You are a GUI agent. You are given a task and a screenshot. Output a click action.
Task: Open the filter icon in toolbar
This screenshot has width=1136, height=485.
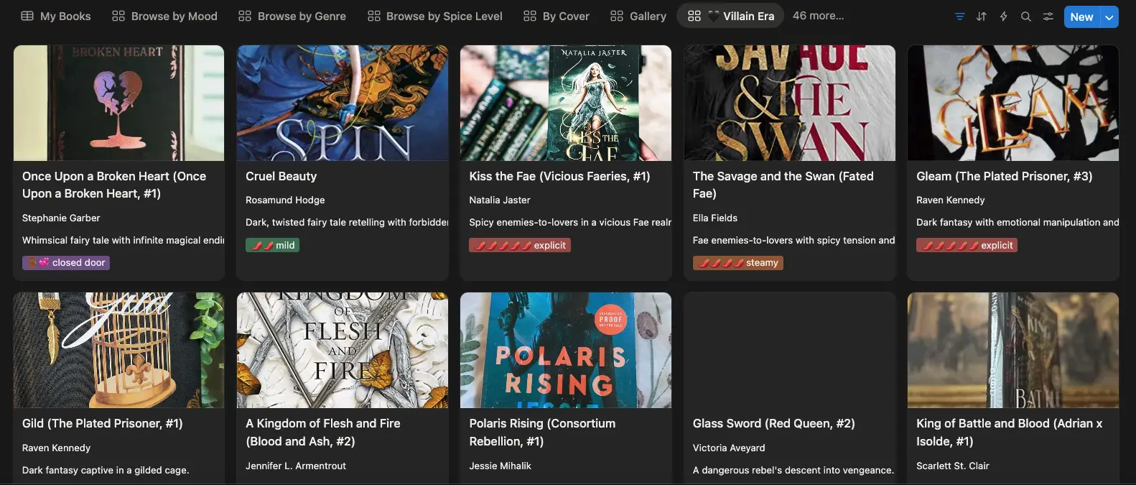coord(960,17)
